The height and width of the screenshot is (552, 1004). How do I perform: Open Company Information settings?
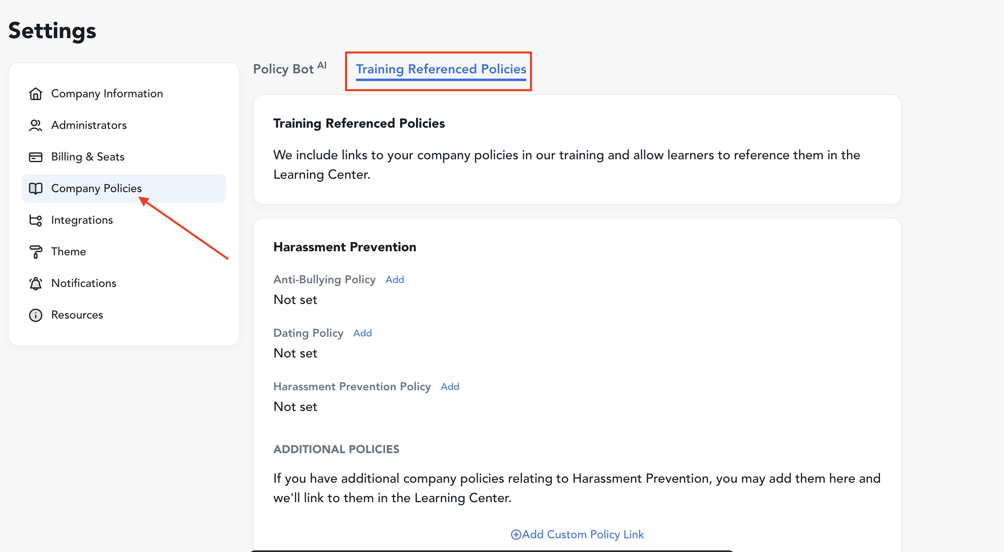(107, 94)
